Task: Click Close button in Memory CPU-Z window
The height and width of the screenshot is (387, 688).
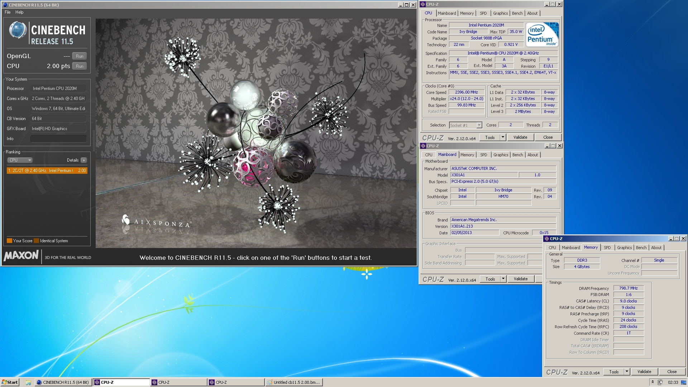Action: 672,372
